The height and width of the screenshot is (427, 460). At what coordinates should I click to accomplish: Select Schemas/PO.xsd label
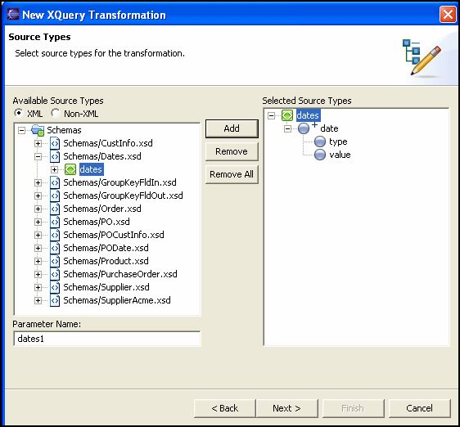97,222
